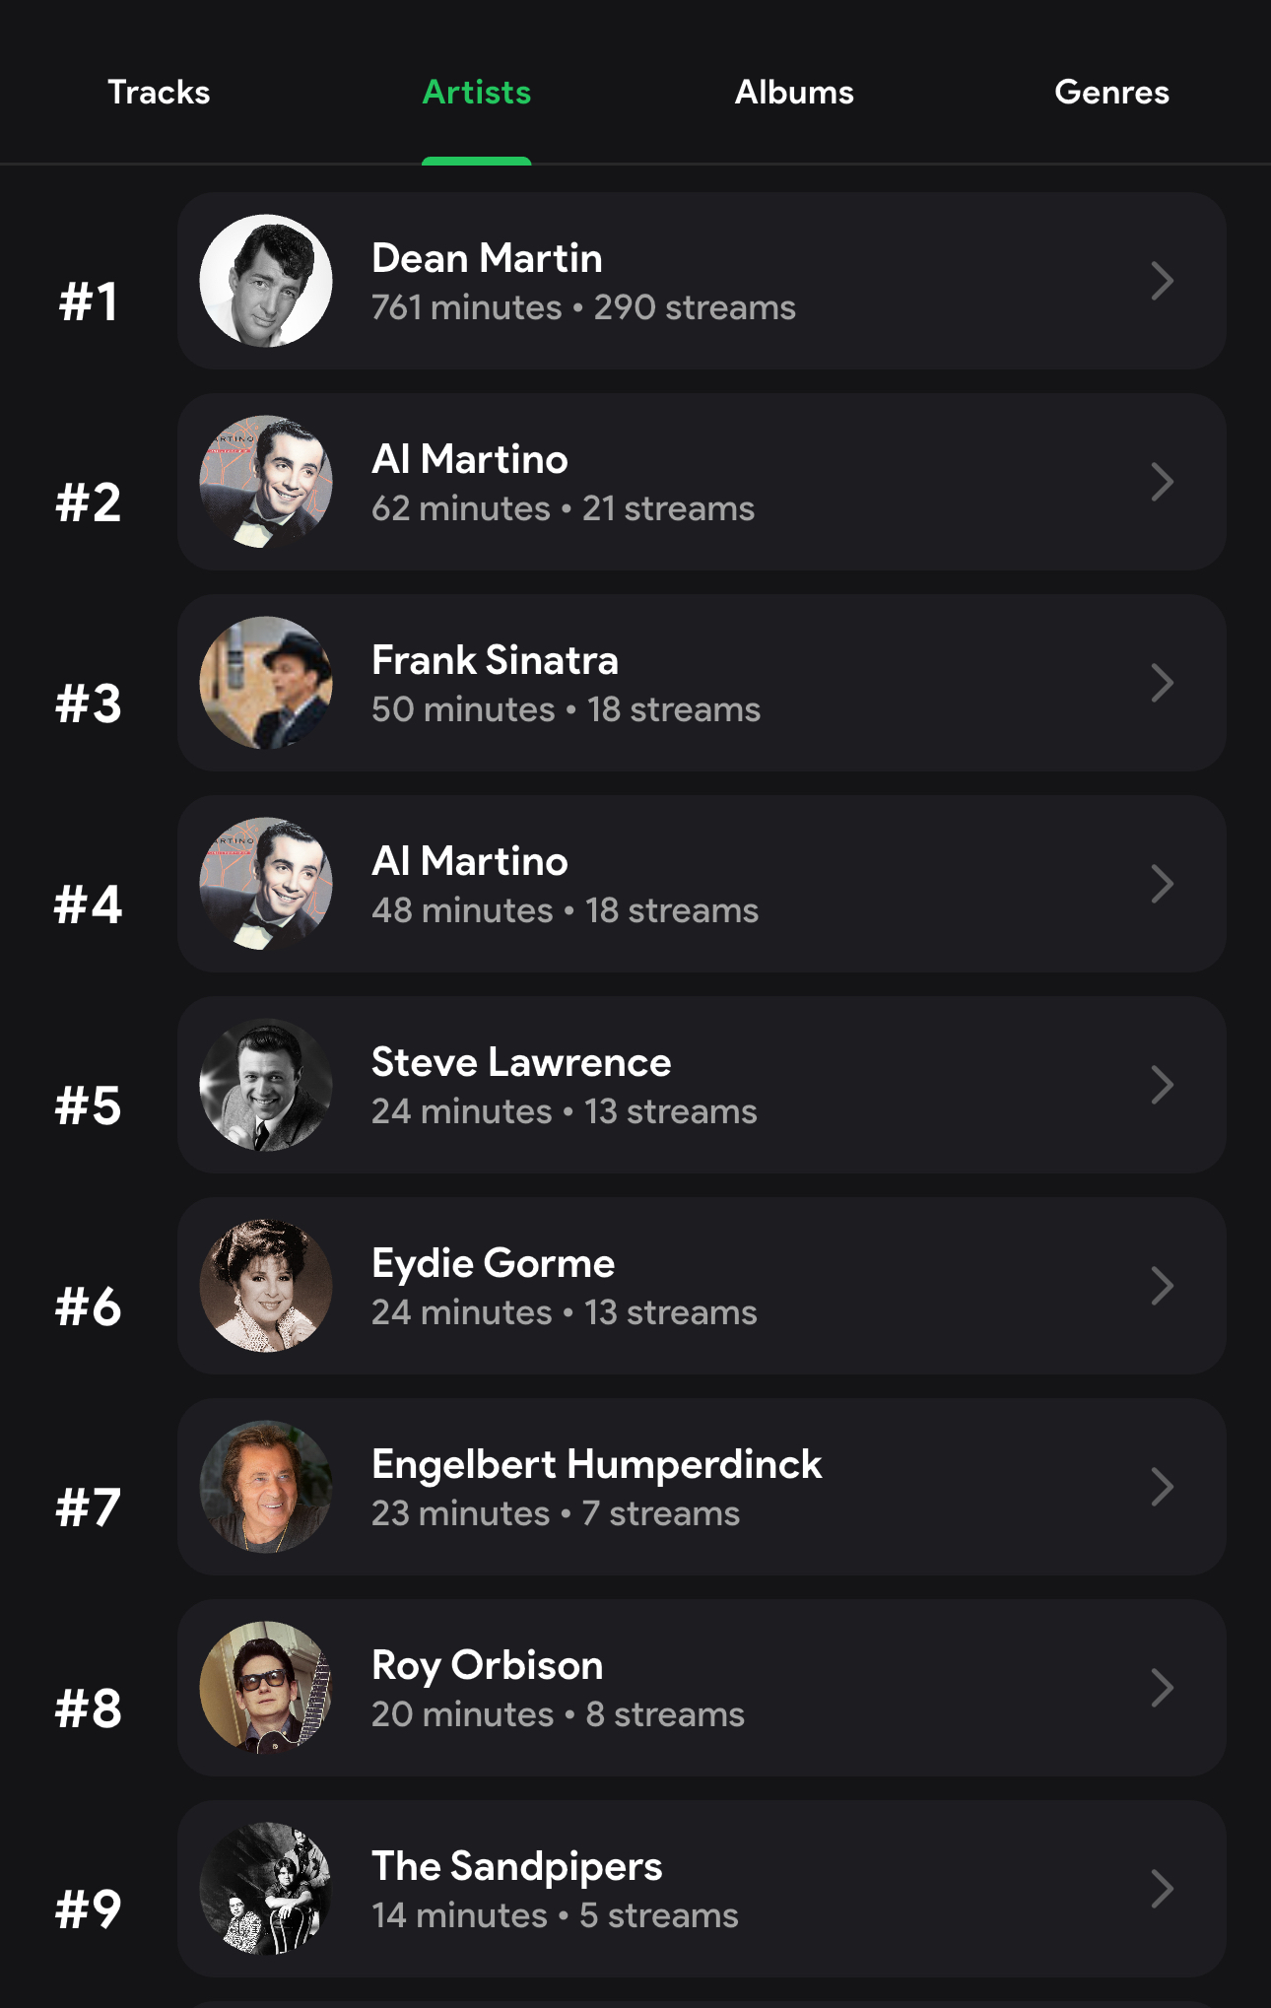This screenshot has height=2008, width=1271.
Task: Tap The Sandpipers group photo
Action: 266,1889
